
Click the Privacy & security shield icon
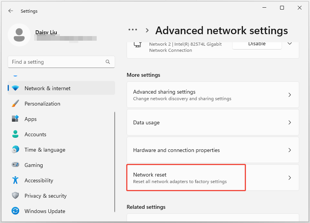point(16,196)
